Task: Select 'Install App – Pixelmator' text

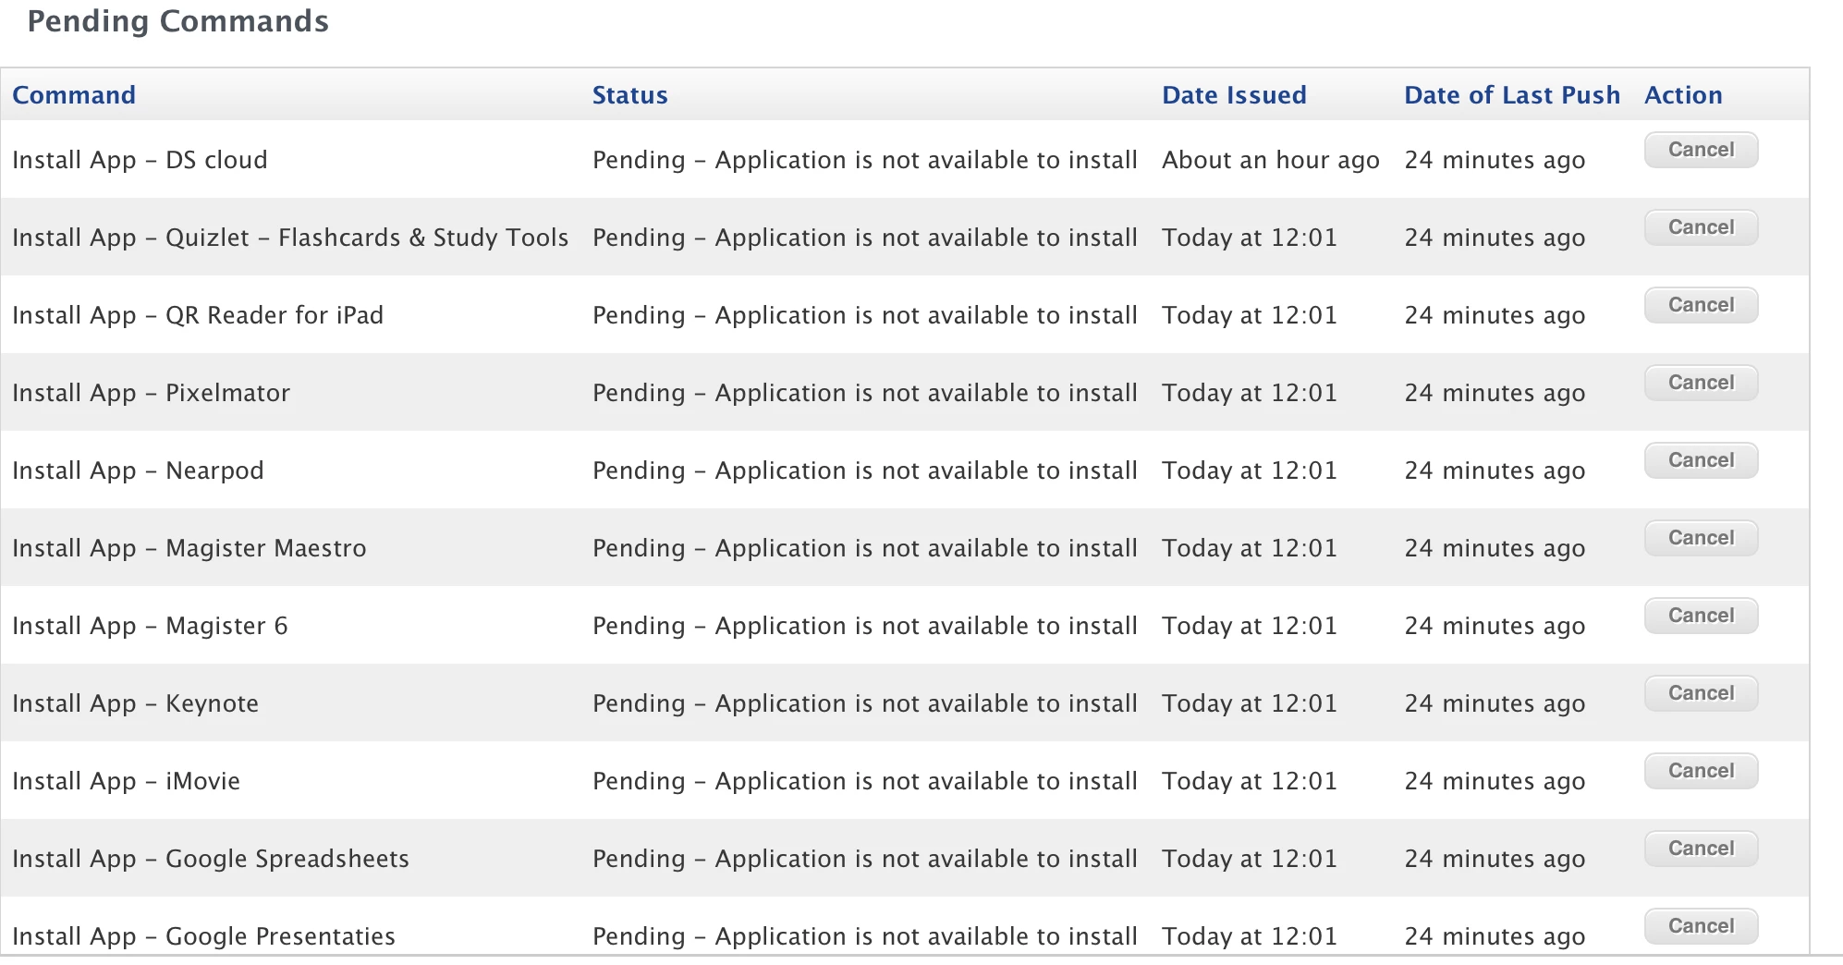Action: [151, 393]
